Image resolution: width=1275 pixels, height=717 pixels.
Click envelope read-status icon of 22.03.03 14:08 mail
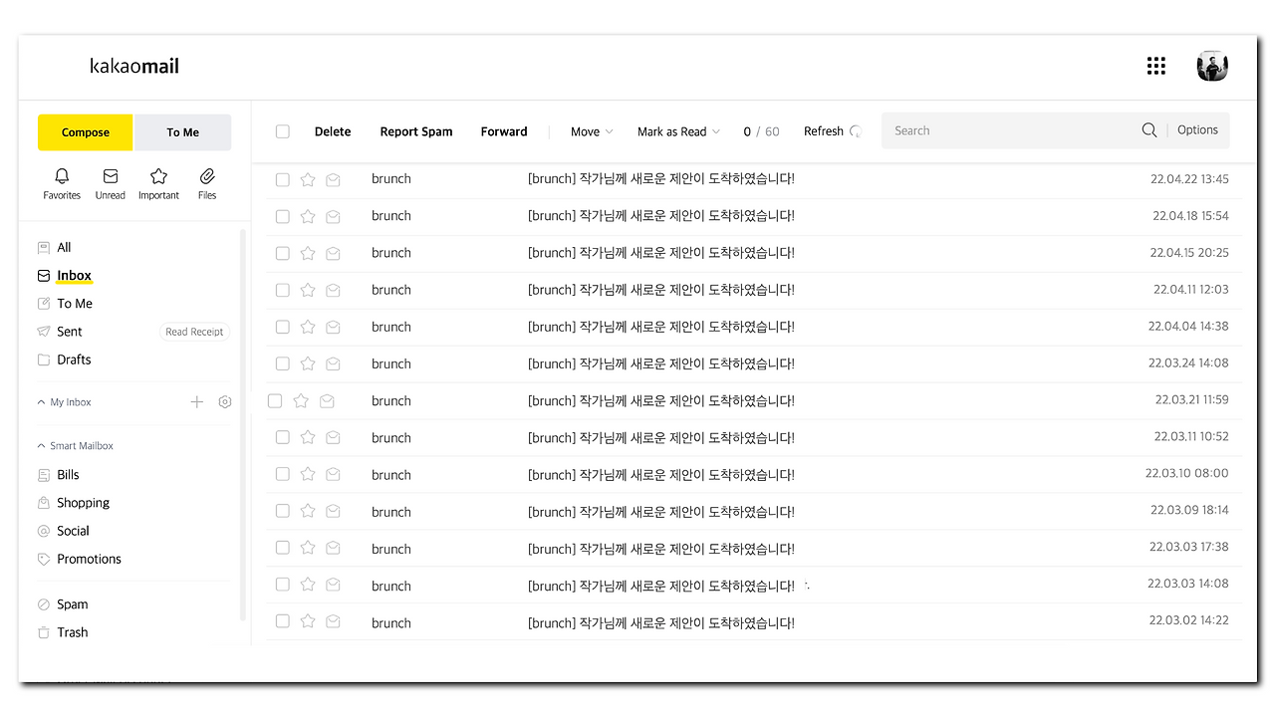tap(333, 586)
